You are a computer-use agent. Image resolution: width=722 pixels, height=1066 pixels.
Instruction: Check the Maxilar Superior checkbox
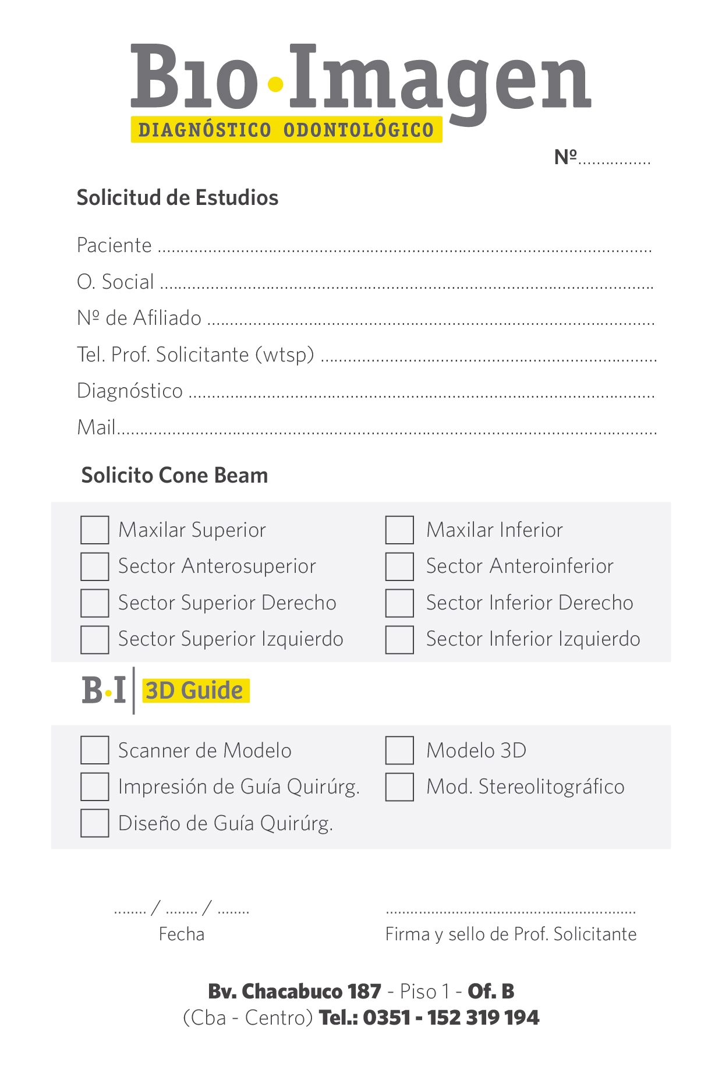click(x=95, y=530)
